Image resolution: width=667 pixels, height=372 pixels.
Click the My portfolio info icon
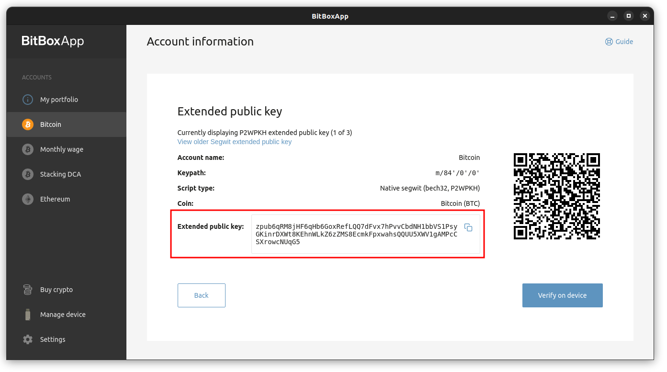point(28,100)
